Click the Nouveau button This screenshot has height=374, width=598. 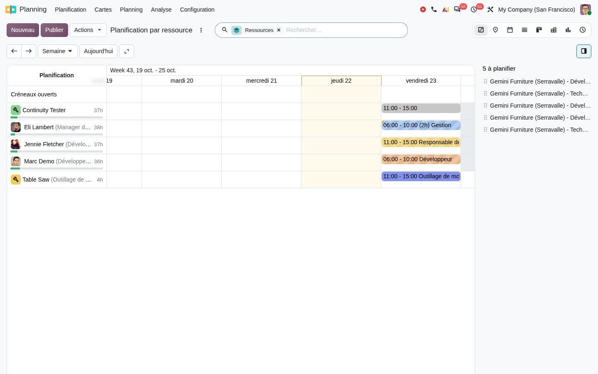23,30
